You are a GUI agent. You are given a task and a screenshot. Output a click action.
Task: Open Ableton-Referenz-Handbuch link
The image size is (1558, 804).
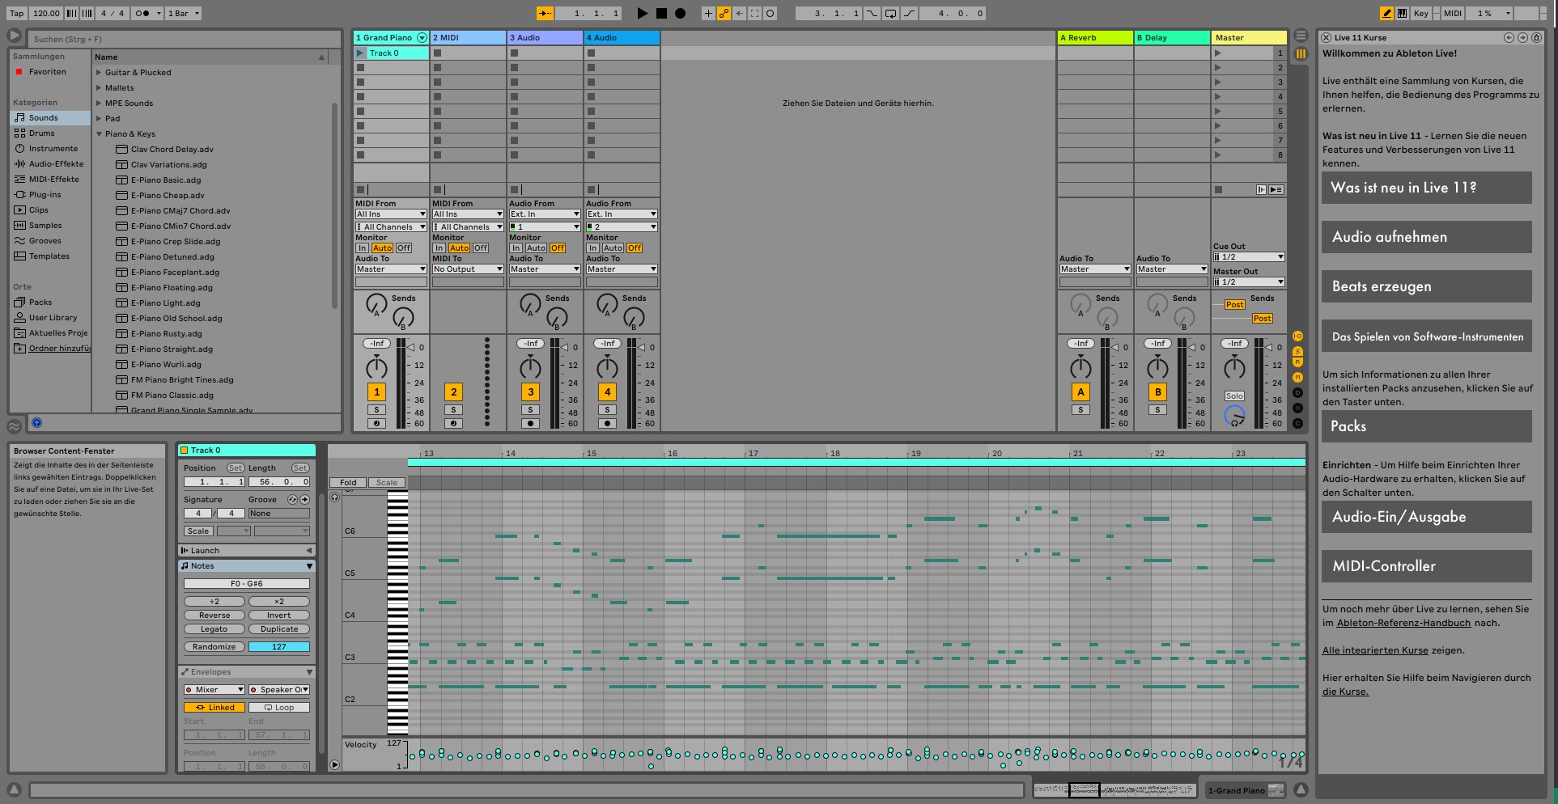tap(1403, 623)
